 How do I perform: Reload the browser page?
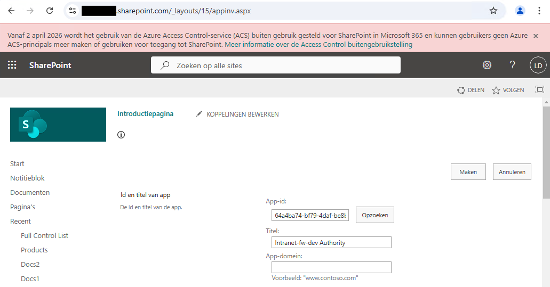[50, 11]
